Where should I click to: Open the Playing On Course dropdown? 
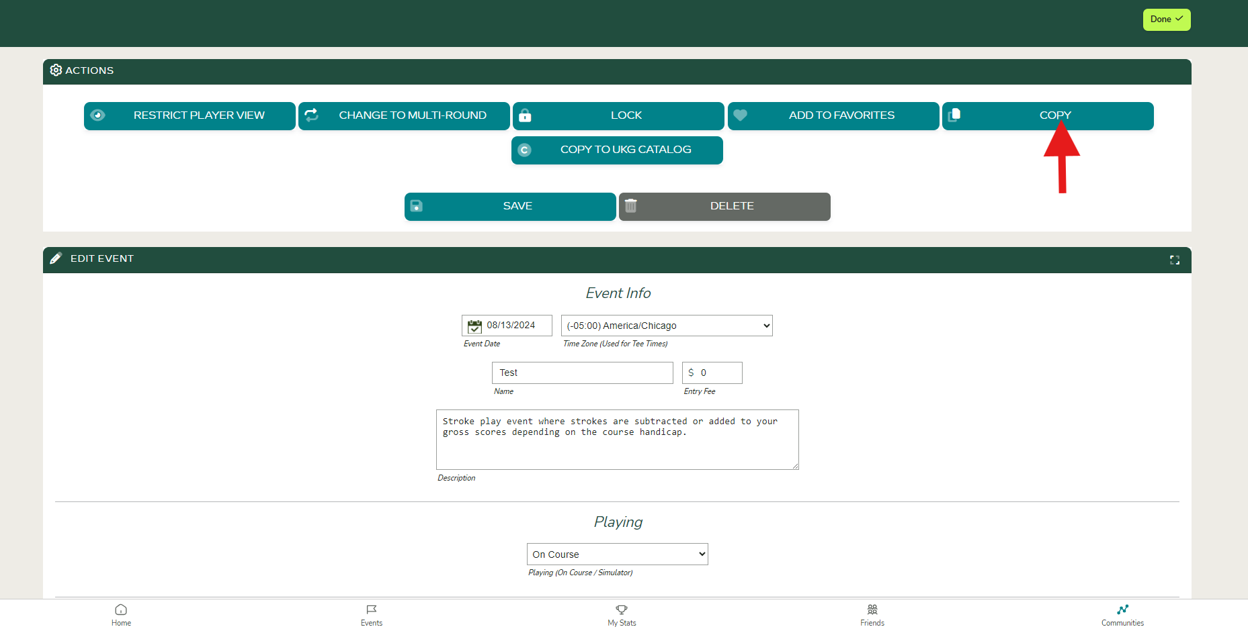617,554
